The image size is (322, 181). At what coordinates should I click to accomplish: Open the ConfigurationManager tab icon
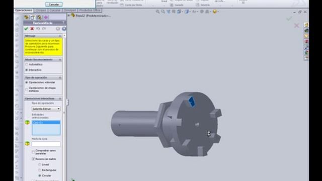click(x=39, y=17)
